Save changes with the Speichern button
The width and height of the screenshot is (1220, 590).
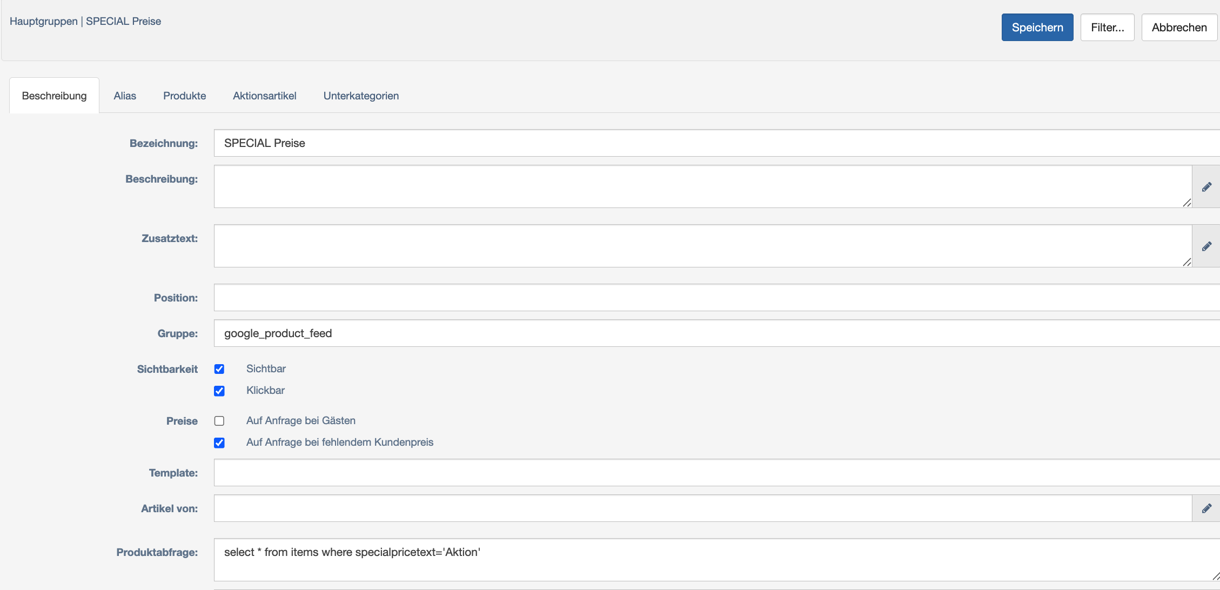coord(1037,28)
